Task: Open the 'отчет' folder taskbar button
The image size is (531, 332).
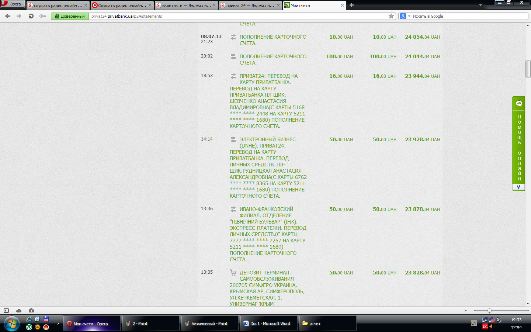Action: coord(327,324)
